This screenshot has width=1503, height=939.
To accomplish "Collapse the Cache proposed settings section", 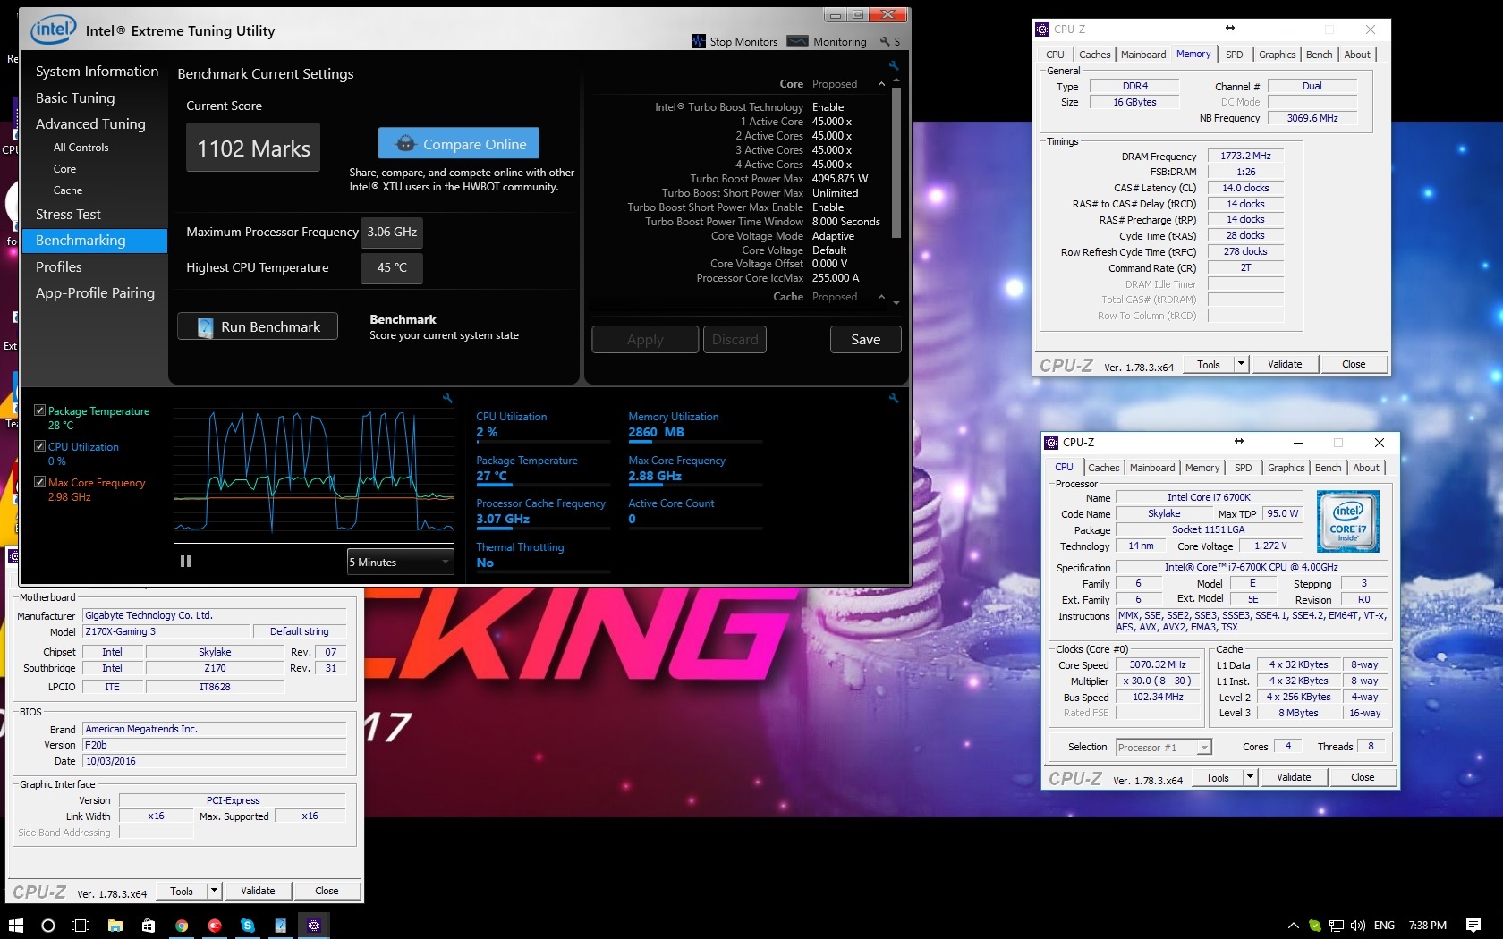I will pos(881,297).
